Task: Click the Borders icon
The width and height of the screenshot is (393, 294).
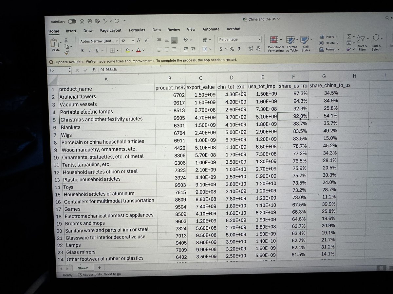Action: [x=112, y=50]
